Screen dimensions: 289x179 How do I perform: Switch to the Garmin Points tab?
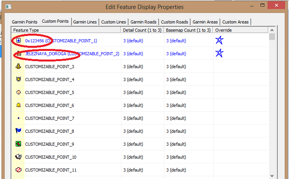click(24, 22)
